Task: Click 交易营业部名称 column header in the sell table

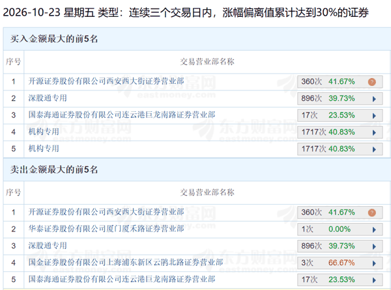Action: (x=207, y=192)
